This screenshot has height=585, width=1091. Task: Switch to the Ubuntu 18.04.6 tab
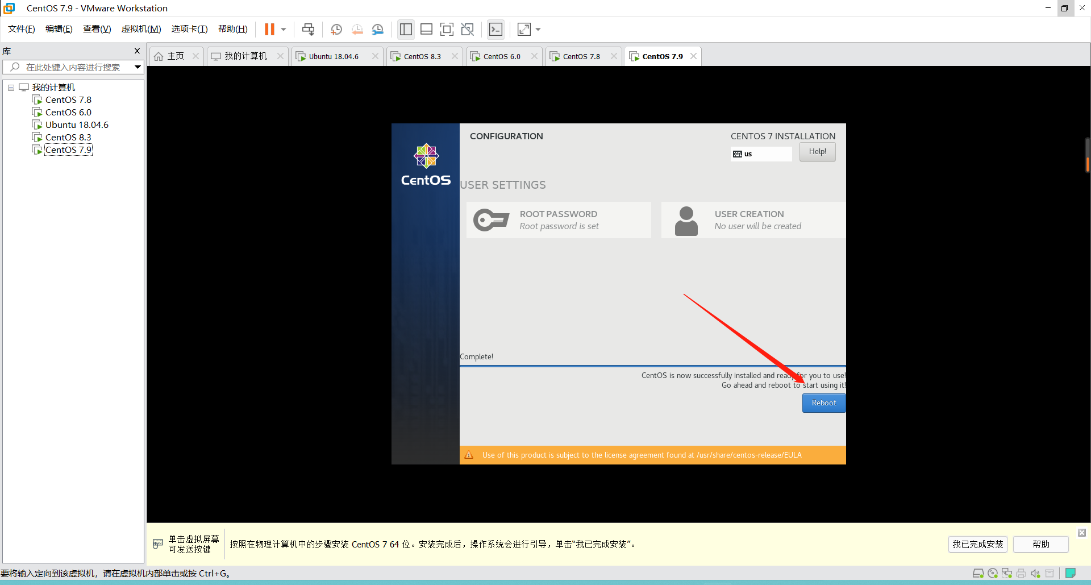(x=334, y=56)
